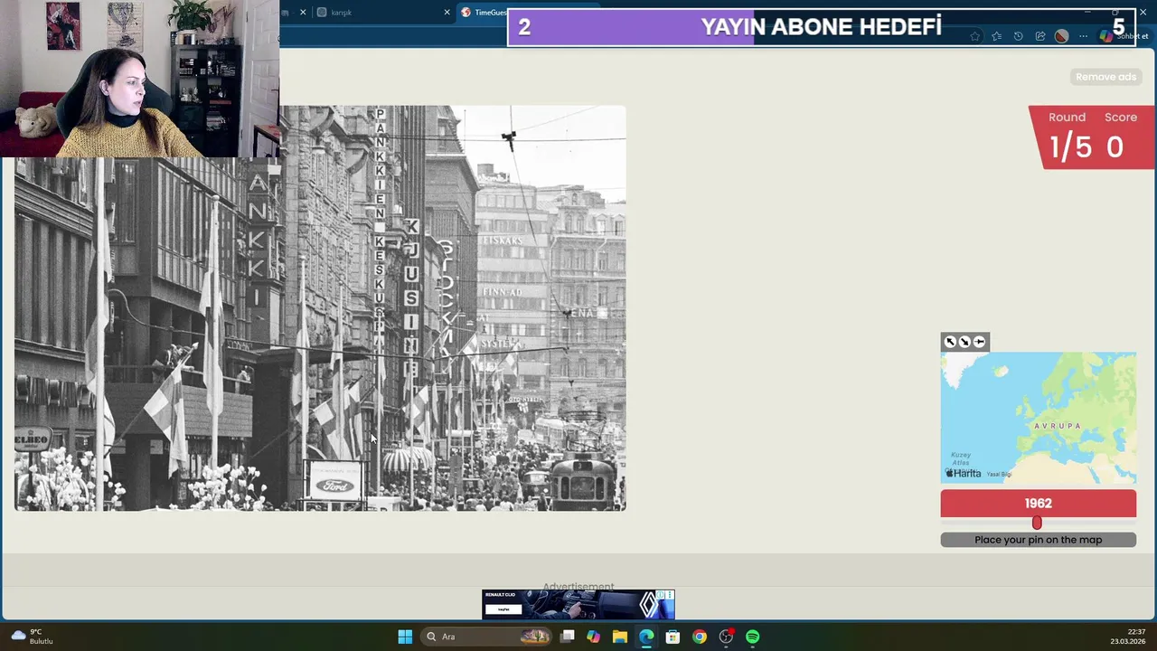Image resolution: width=1157 pixels, height=651 pixels.
Task: Open File Explorer from the taskbar
Action: pyautogui.click(x=619, y=637)
